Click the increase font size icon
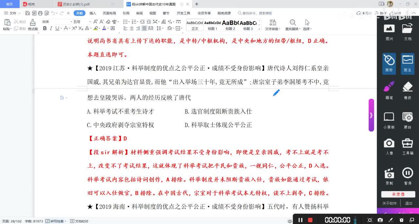Image resolution: width=419 pixels, height=224 pixels. pyautogui.click(x=96, y=22)
